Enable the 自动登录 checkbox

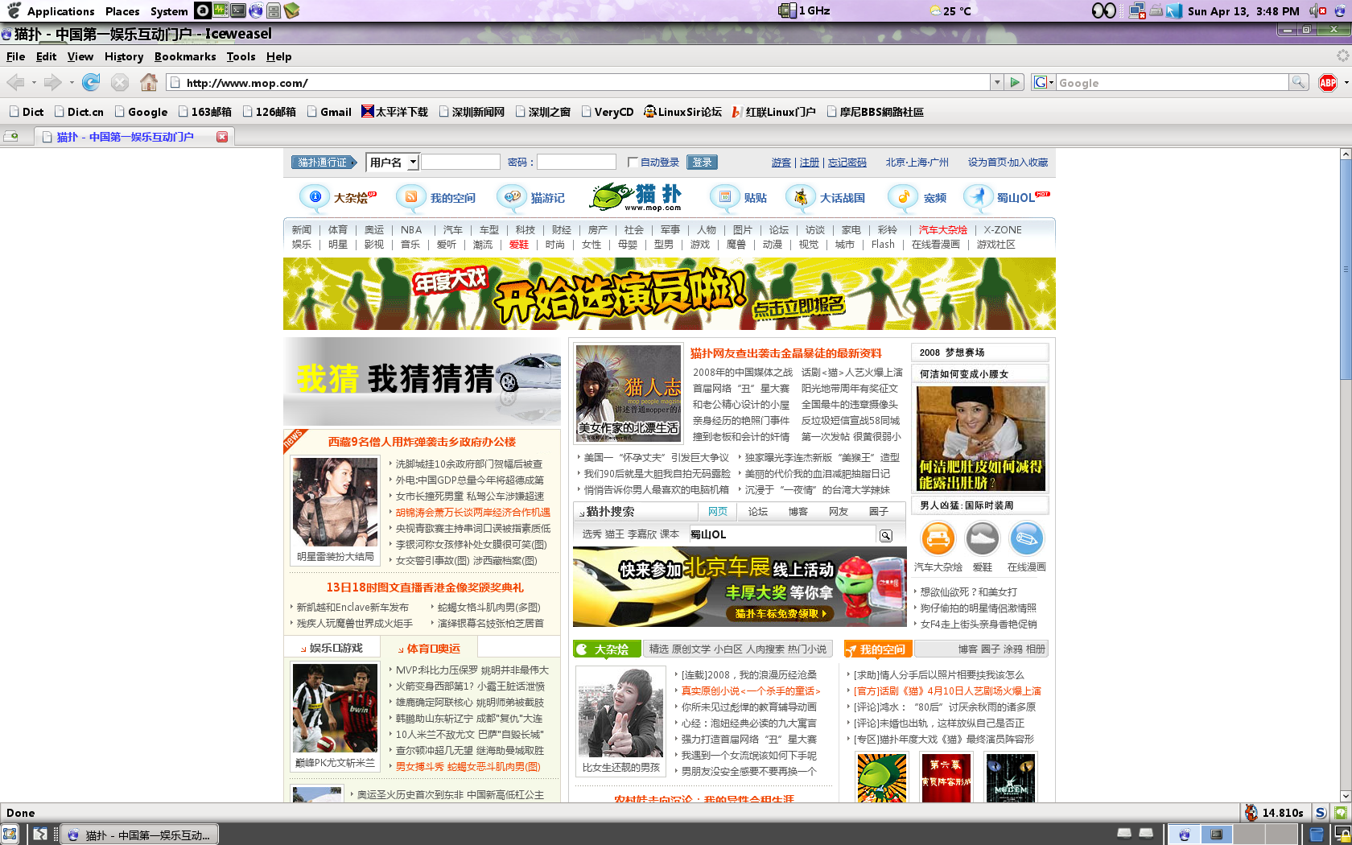[x=633, y=163]
